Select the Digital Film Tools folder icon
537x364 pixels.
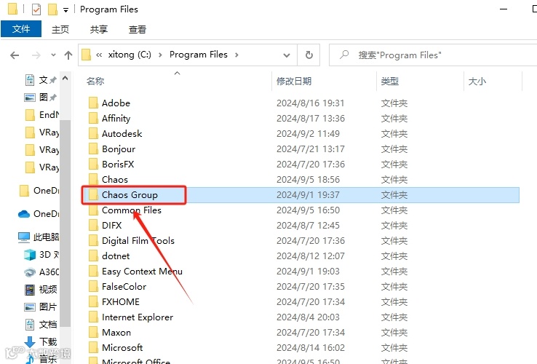[93, 241]
